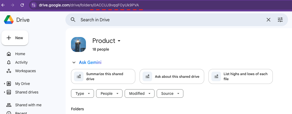The height and width of the screenshot is (114, 292).
Task: Open the People filter dropdown
Action: (109, 93)
